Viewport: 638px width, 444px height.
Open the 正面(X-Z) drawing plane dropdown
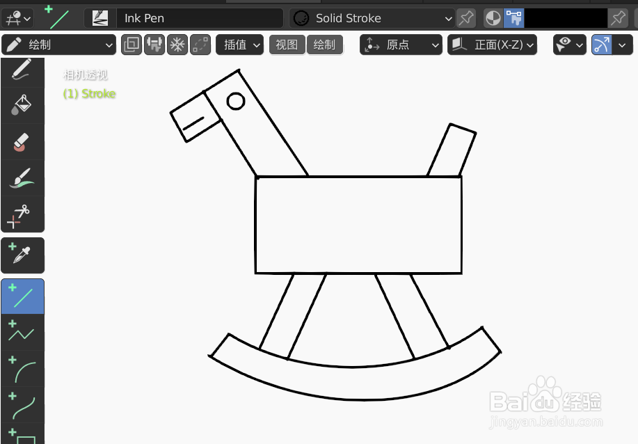[493, 45]
